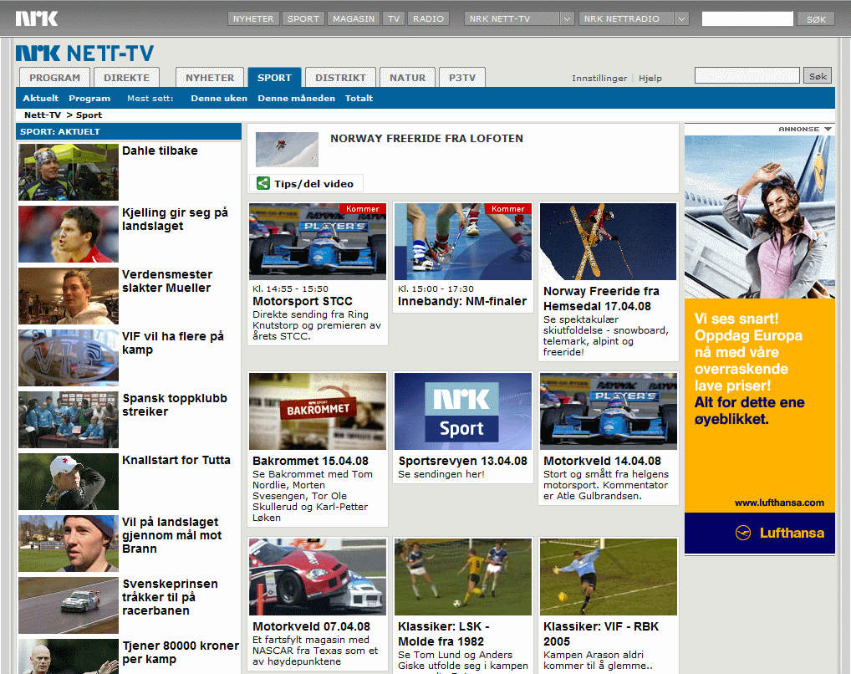851x674 pixels.
Task: Open the Magasin item in the top bar
Action: [354, 19]
